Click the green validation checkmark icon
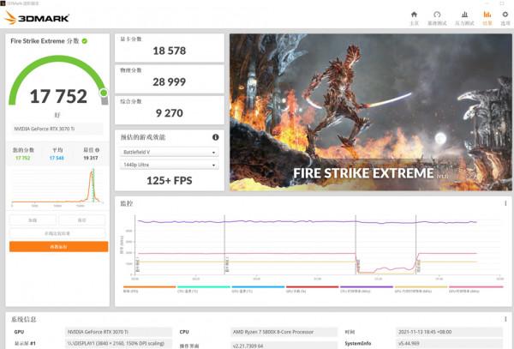514x349 pixels. [84, 41]
